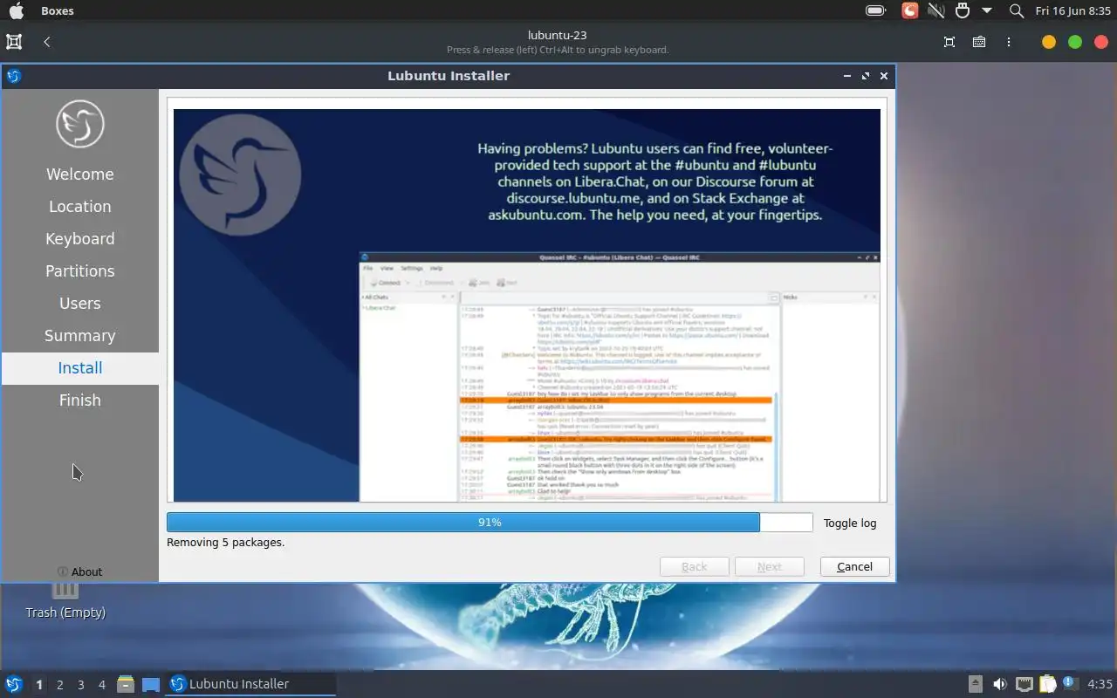Toggle fullscreen in Boxes header
Viewport: 1117px width, 698px height.
[x=949, y=41]
